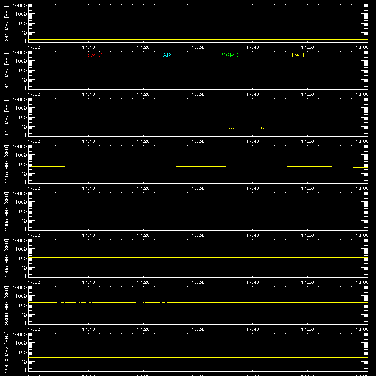Click 17:30 label under the 1415 MHz panel
The width and height of the screenshot is (376, 376).
pyautogui.click(x=198, y=188)
